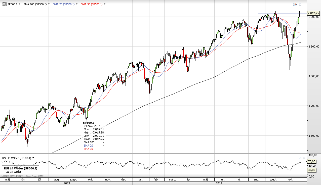Open the red SMA 30 (SP500.I) dropdown
This screenshot has height=185, width=321.
pyautogui.click(x=104, y=4)
